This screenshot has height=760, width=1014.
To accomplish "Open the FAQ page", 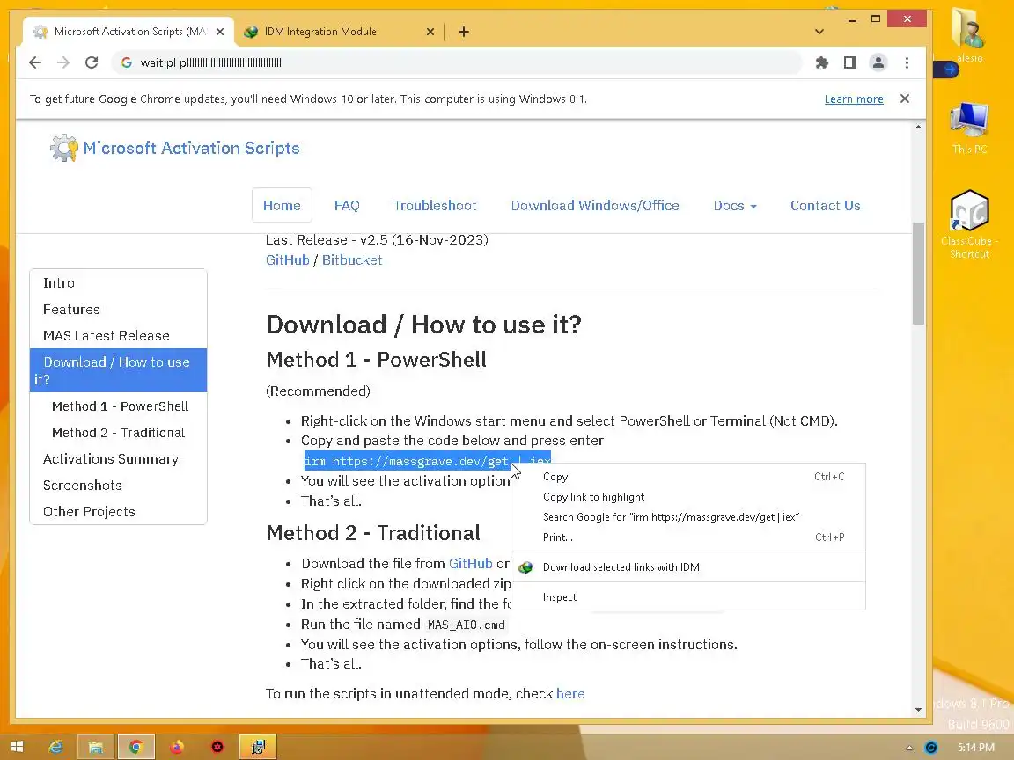I will coord(347,206).
